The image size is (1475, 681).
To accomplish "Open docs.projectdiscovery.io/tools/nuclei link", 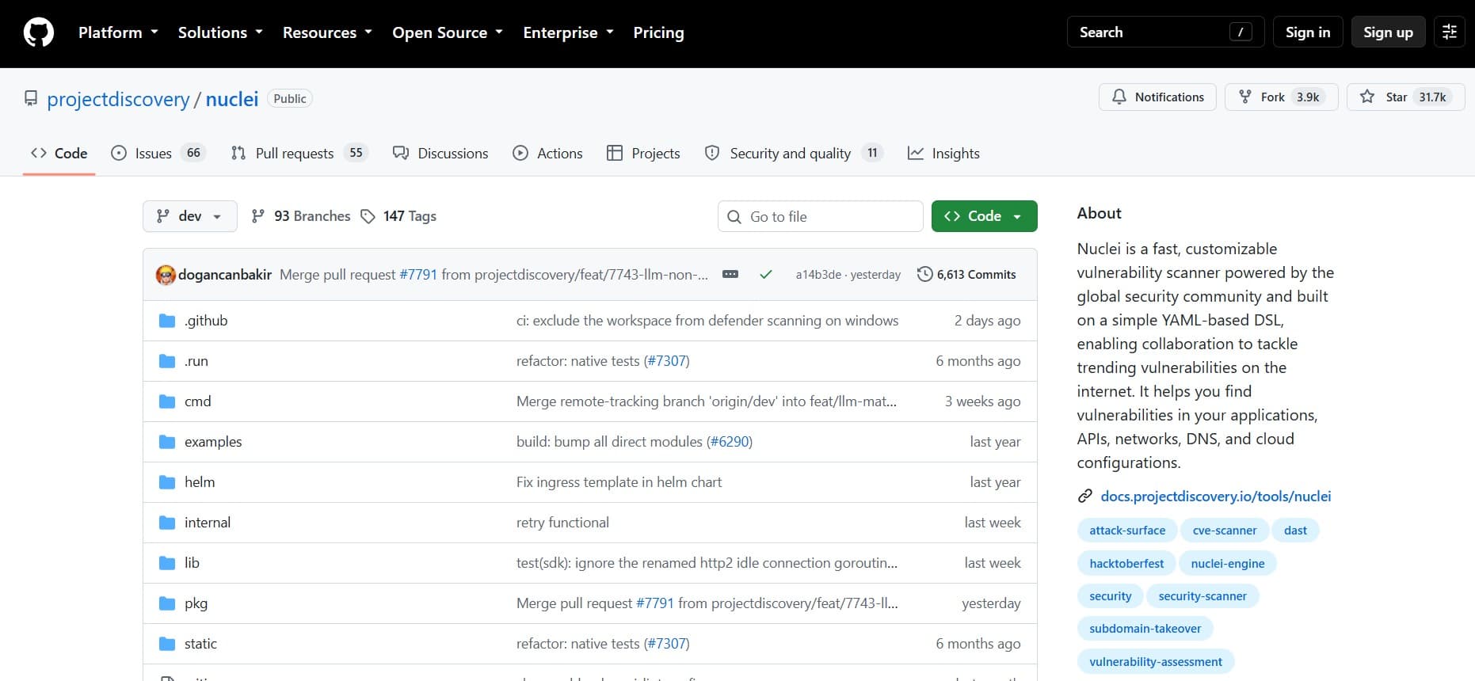I will click(x=1215, y=496).
